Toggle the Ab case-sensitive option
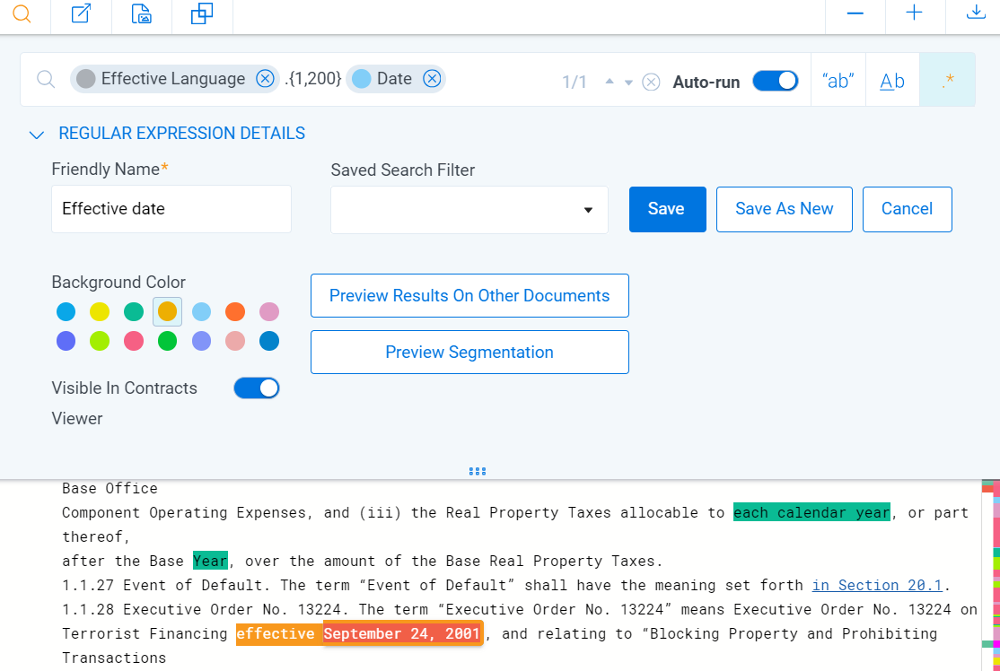 click(892, 81)
